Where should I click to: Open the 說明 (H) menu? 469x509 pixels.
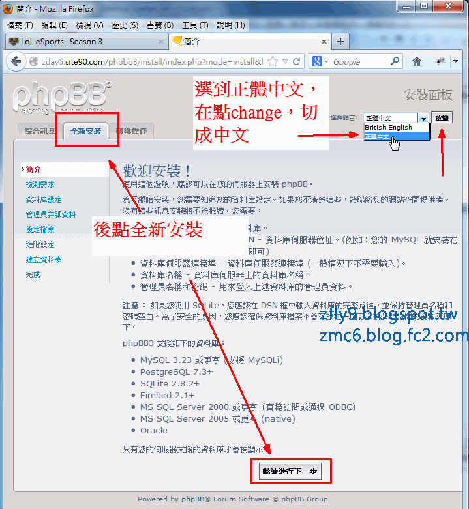[231, 25]
